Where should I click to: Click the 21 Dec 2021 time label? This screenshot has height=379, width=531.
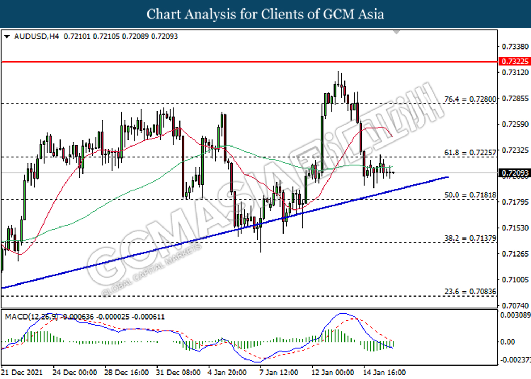click(x=22, y=373)
